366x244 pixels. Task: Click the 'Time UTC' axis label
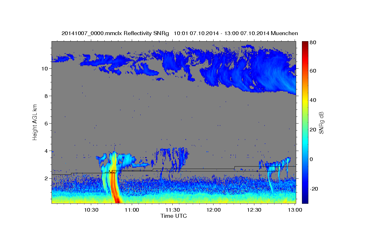point(174,216)
